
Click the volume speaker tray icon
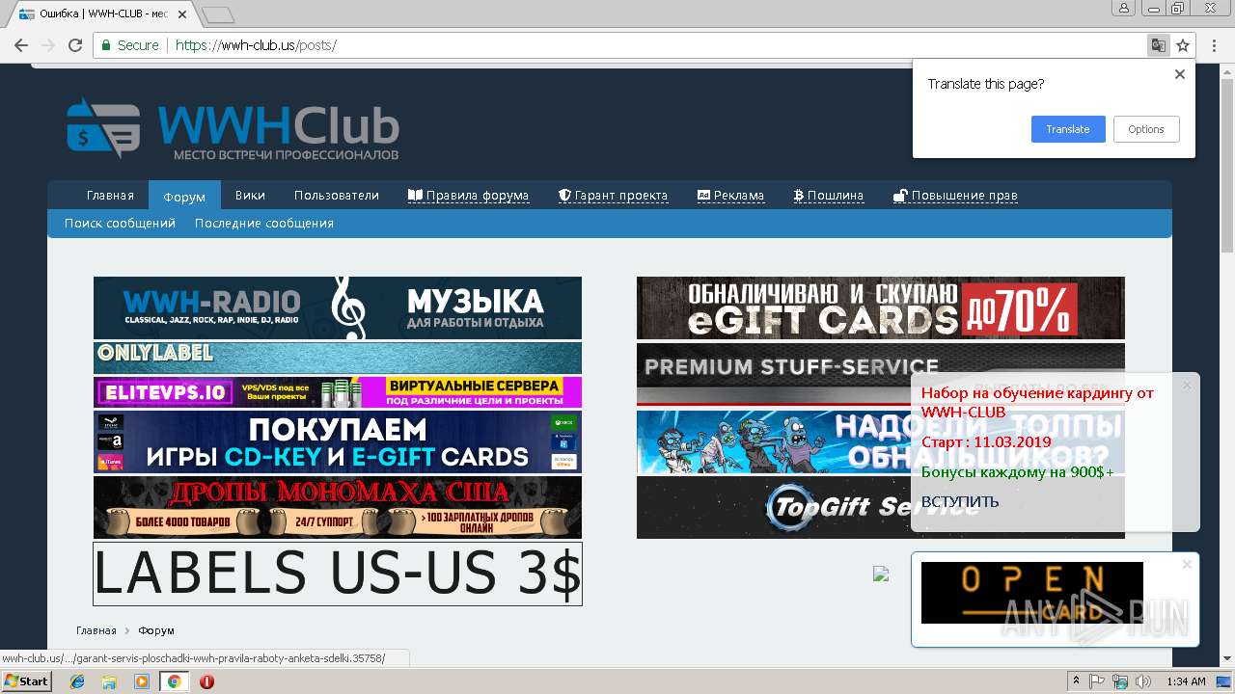point(1143,681)
